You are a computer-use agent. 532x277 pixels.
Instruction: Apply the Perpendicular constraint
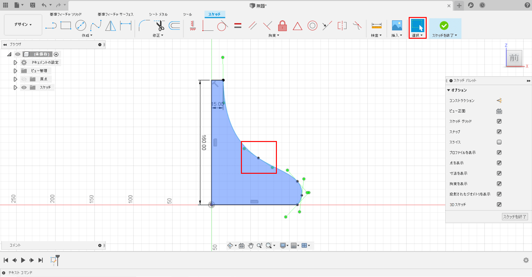click(x=267, y=25)
